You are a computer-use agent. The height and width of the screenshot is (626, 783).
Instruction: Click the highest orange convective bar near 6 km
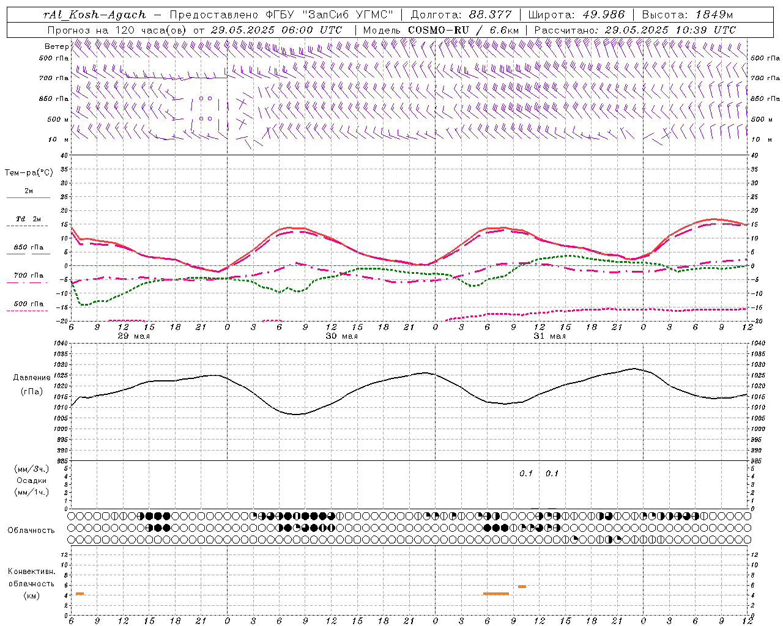522,587
